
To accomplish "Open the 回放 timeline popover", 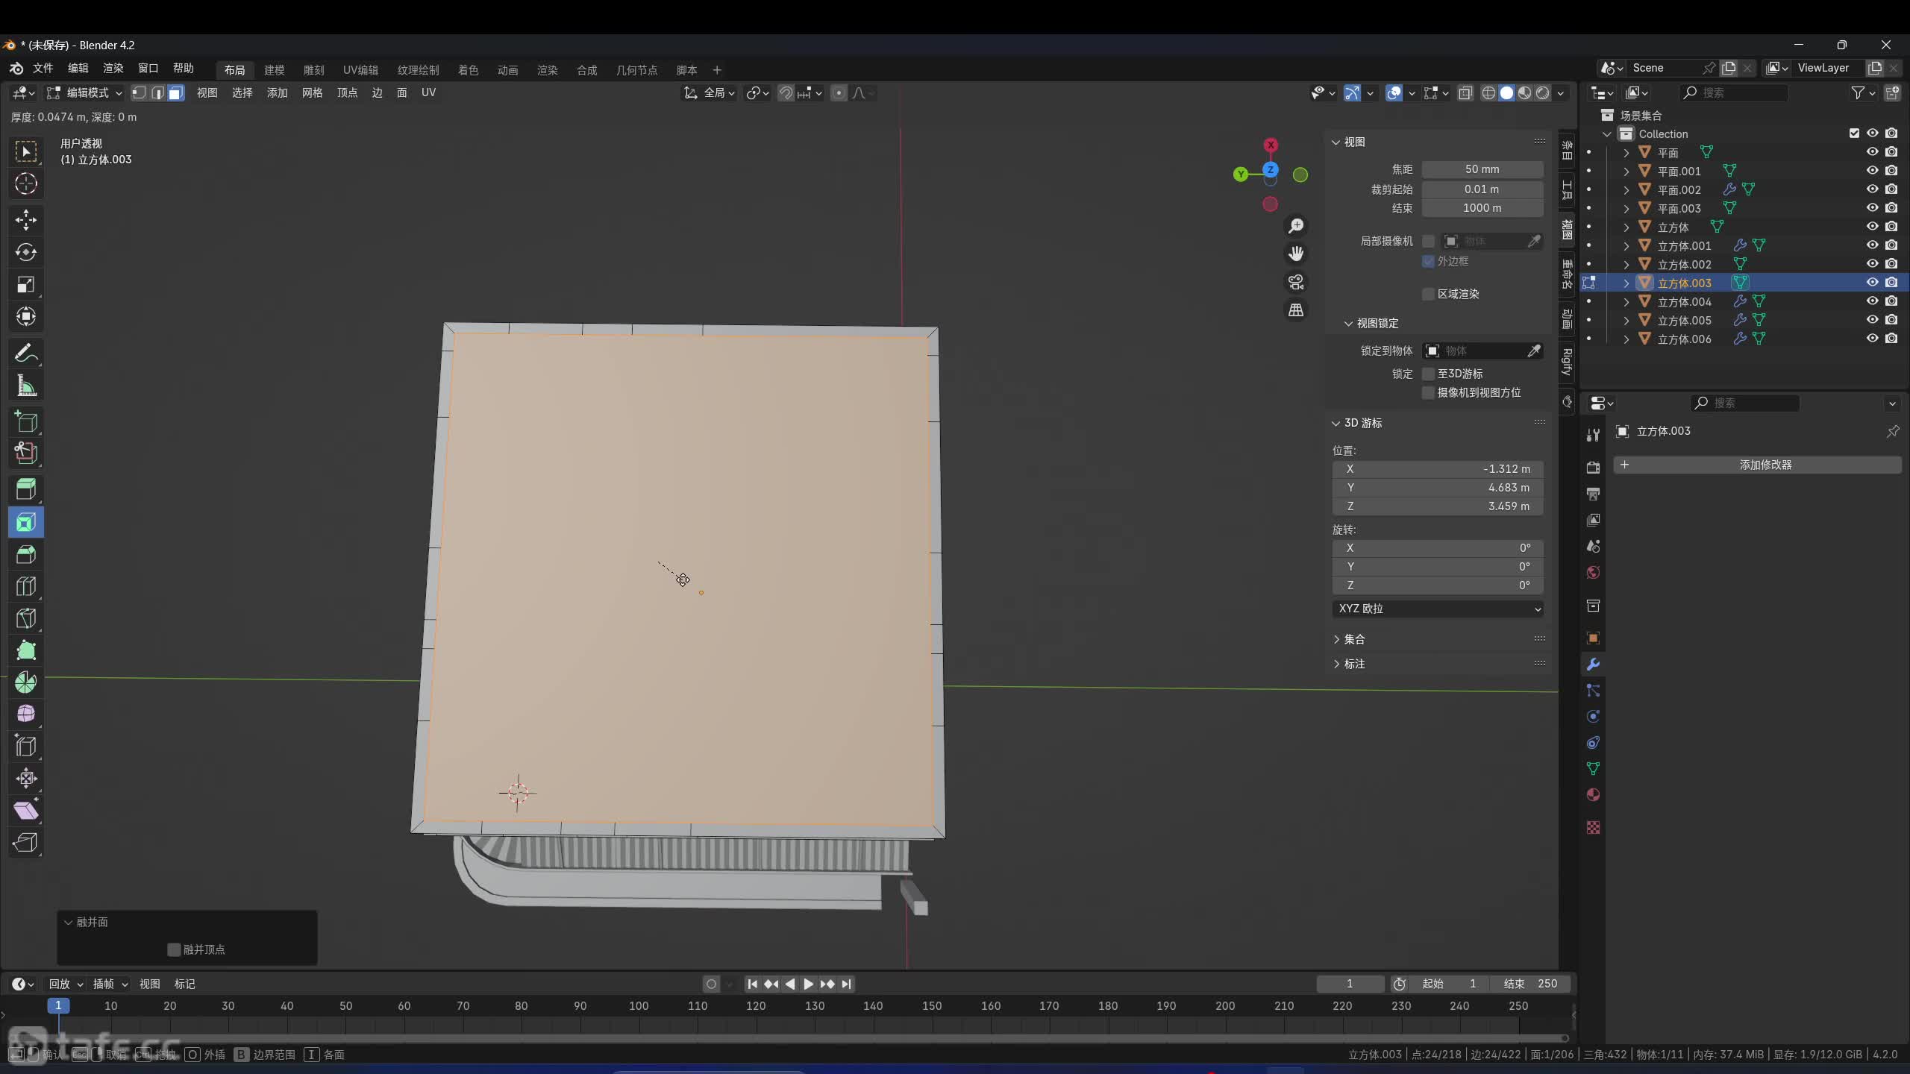I will 66,984.
